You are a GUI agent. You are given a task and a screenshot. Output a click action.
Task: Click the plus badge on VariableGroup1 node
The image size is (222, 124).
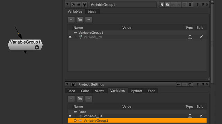click(37, 48)
